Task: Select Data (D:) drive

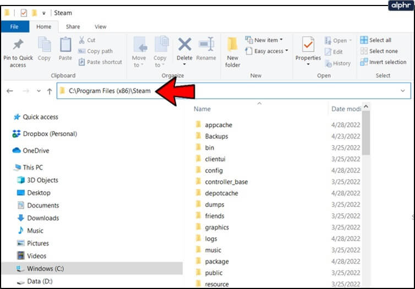Action: [35, 281]
